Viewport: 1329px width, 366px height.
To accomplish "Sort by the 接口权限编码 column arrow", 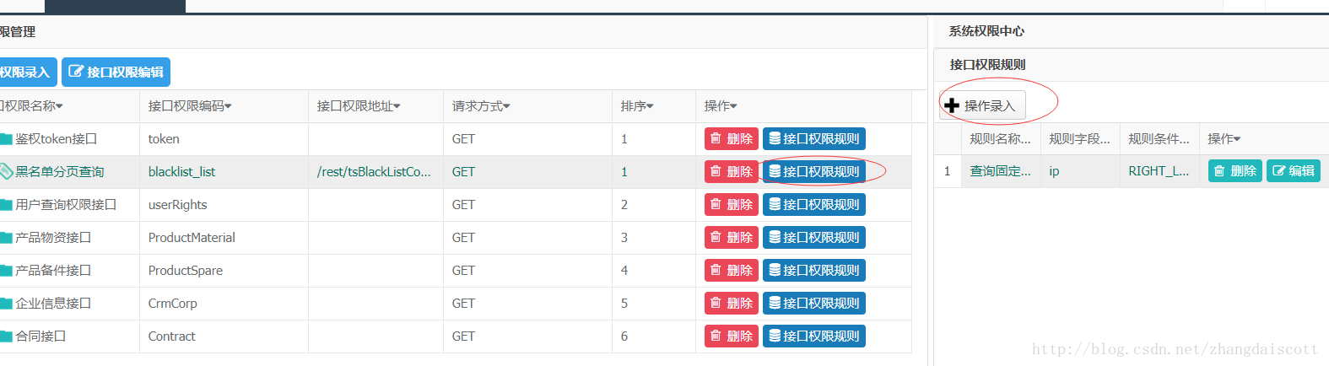I will point(229,106).
